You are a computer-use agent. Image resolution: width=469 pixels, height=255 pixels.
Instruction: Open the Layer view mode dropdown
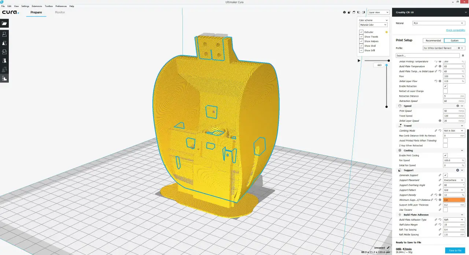379,12
